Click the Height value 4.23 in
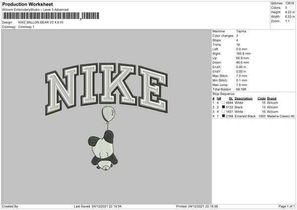297x210 pixels. [290, 12]
